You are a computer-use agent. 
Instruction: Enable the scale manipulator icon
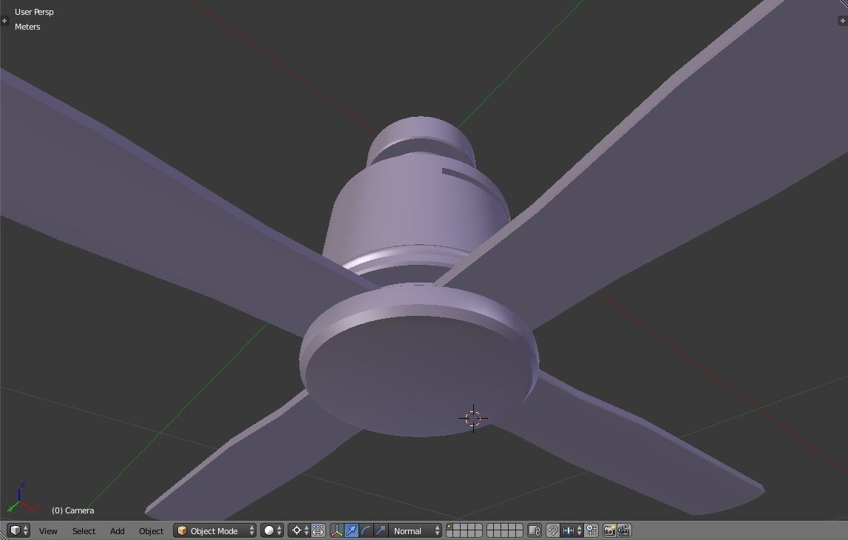(381, 531)
